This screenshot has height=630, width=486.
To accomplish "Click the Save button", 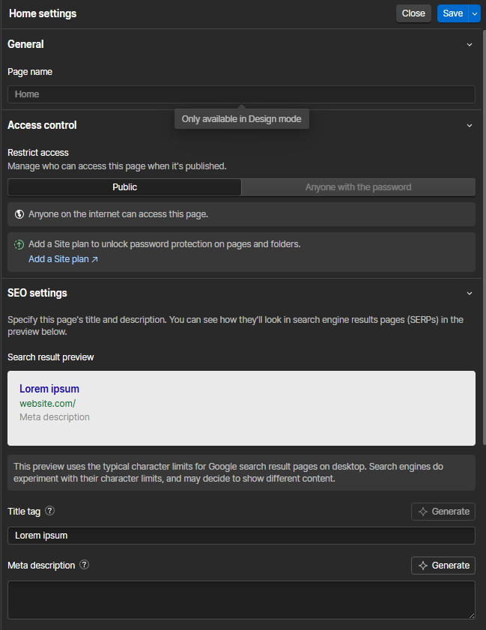I will (x=452, y=13).
